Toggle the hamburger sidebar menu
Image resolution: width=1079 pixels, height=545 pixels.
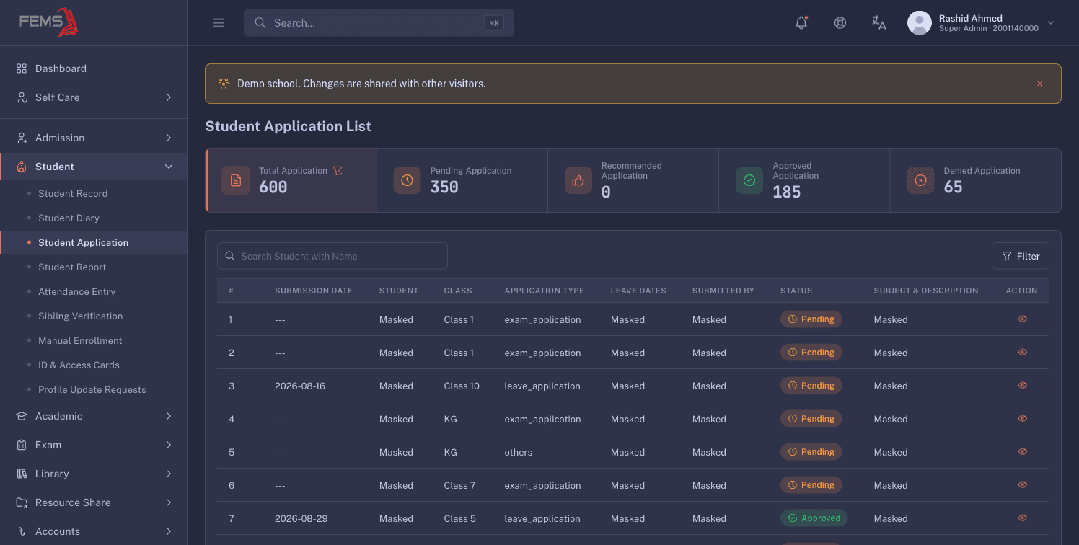click(x=219, y=23)
